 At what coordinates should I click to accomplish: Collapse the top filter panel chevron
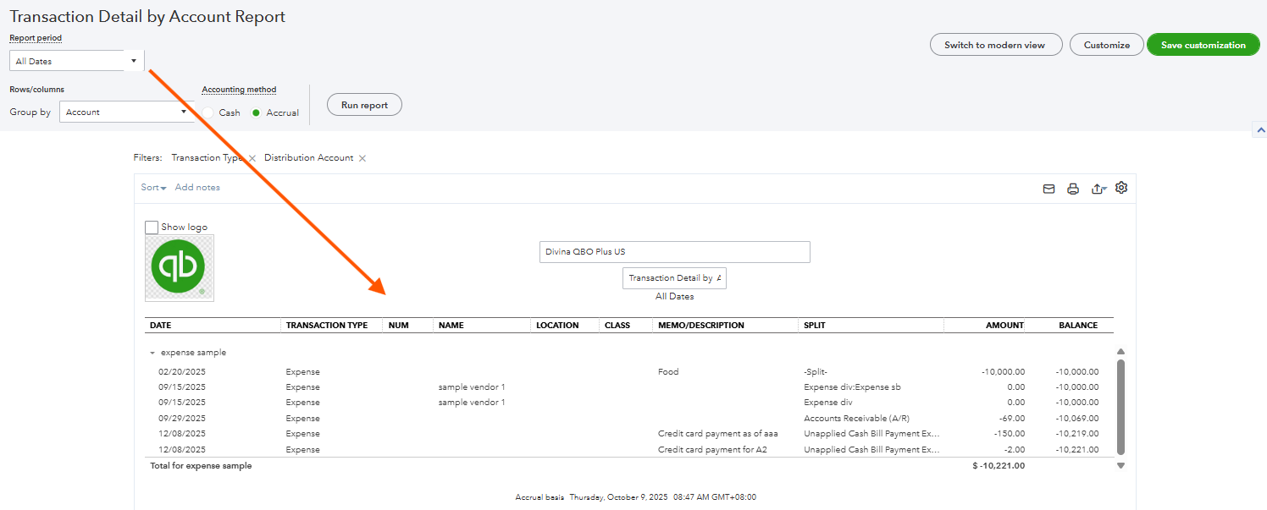point(1259,130)
